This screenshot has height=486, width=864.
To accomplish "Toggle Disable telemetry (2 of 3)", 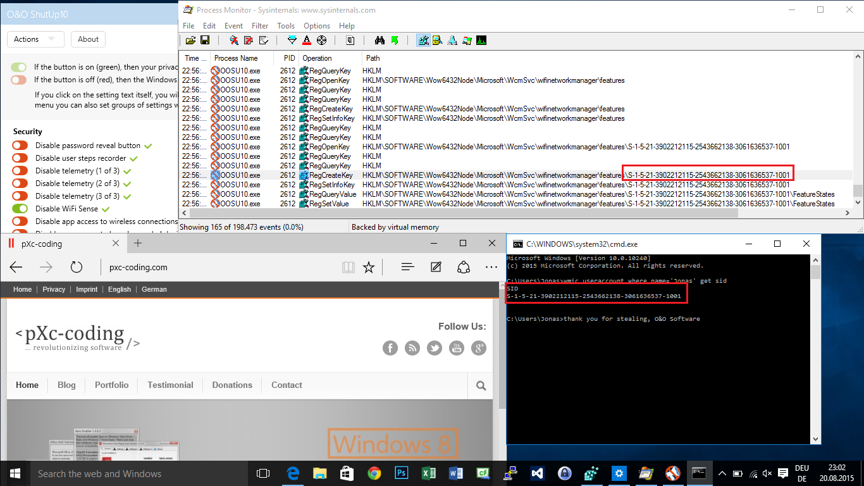I will (20, 184).
